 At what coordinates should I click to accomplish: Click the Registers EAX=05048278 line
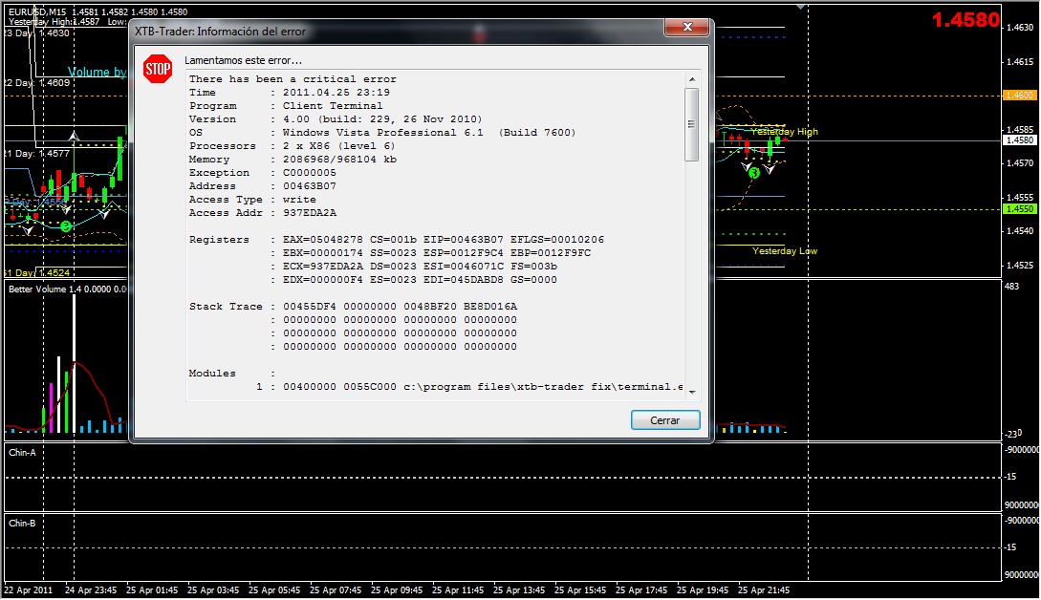397,239
